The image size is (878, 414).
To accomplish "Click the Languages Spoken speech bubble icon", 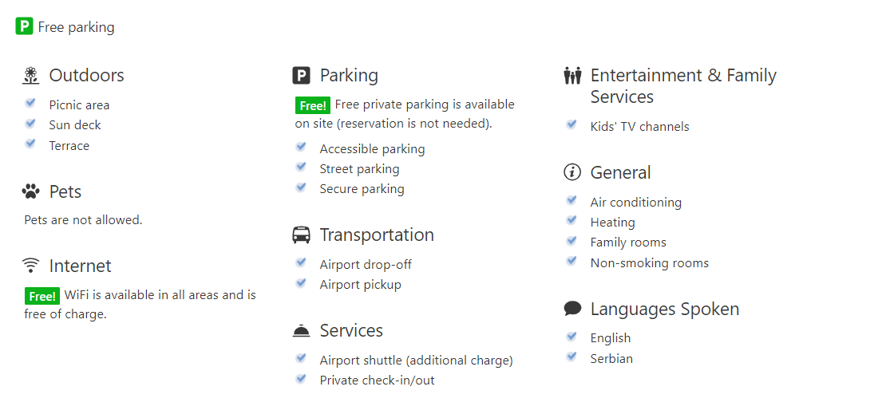I will click(572, 308).
